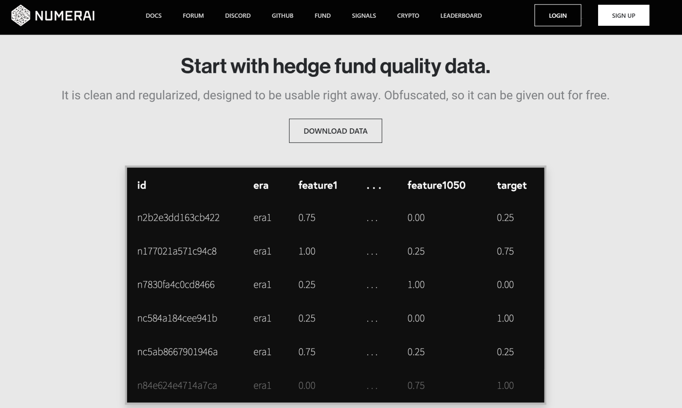
Task: Select the era column header
Action: tap(262, 186)
